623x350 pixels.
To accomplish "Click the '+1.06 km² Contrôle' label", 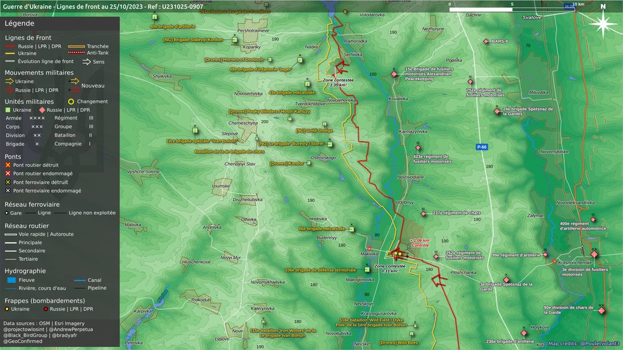I will (420, 243).
